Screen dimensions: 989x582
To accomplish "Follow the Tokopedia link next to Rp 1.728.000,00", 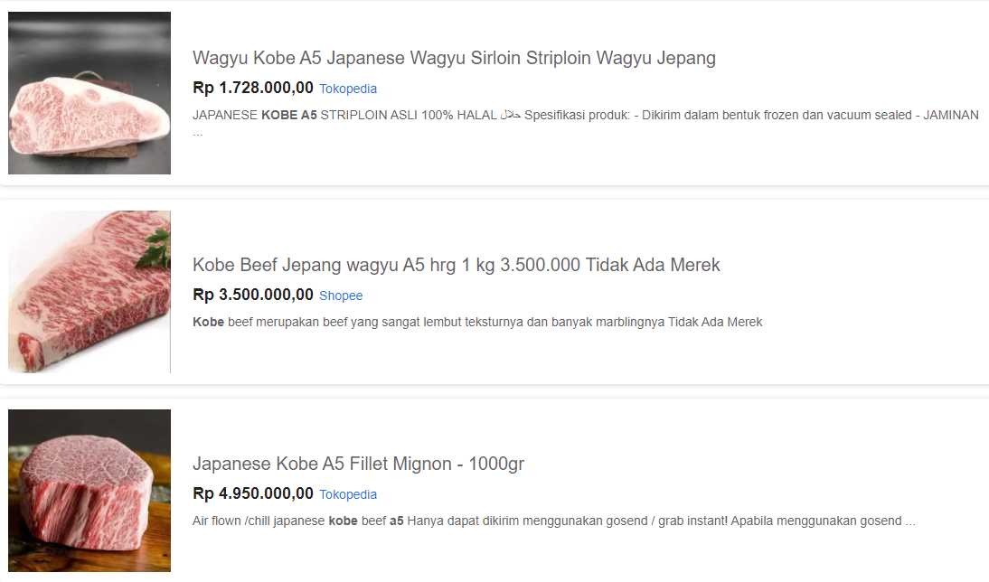I will pyautogui.click(x=348, y=89).
